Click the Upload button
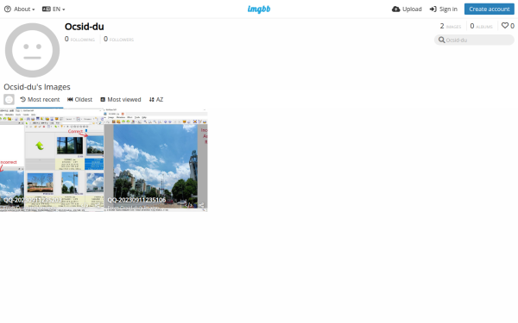This screenshot has height=323, width=518. tap(407, 9)
